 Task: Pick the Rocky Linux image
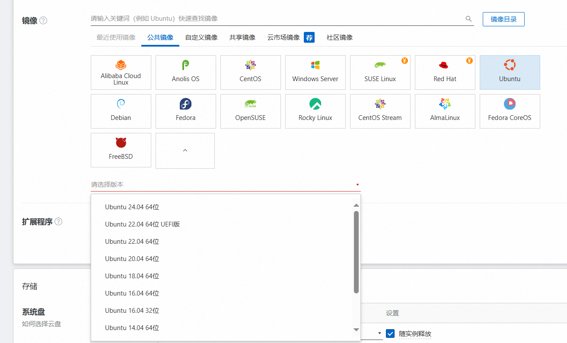click(315, 111)
